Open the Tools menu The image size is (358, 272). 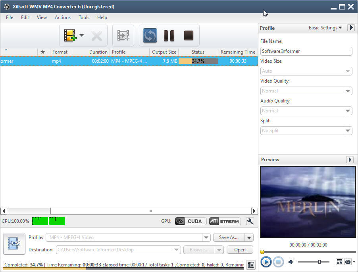84,17
